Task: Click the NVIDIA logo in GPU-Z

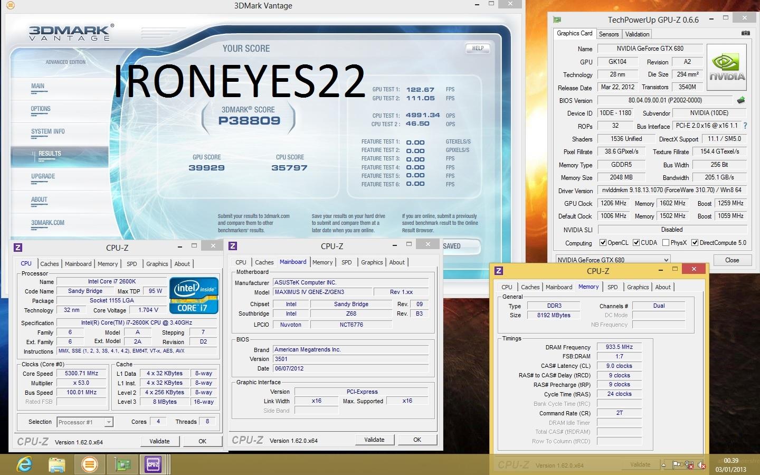Action: click(x=727, y=68)
